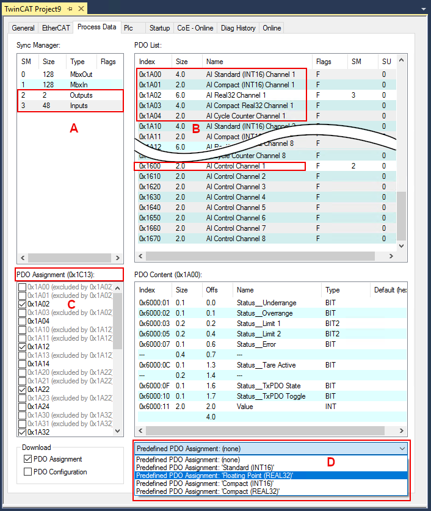Image resolution: width=431 pixels, height=511 pixels.
Task: Select PDO Content row Status__Error
Action: coord(272,344)
